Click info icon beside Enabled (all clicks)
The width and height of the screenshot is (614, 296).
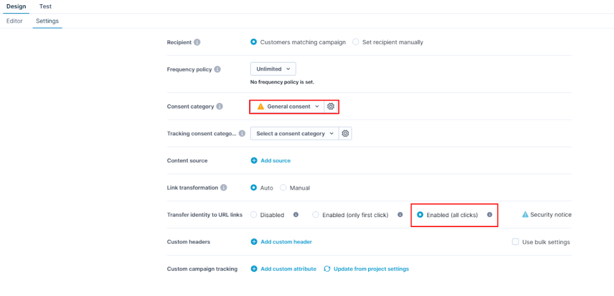coord(489,215)
